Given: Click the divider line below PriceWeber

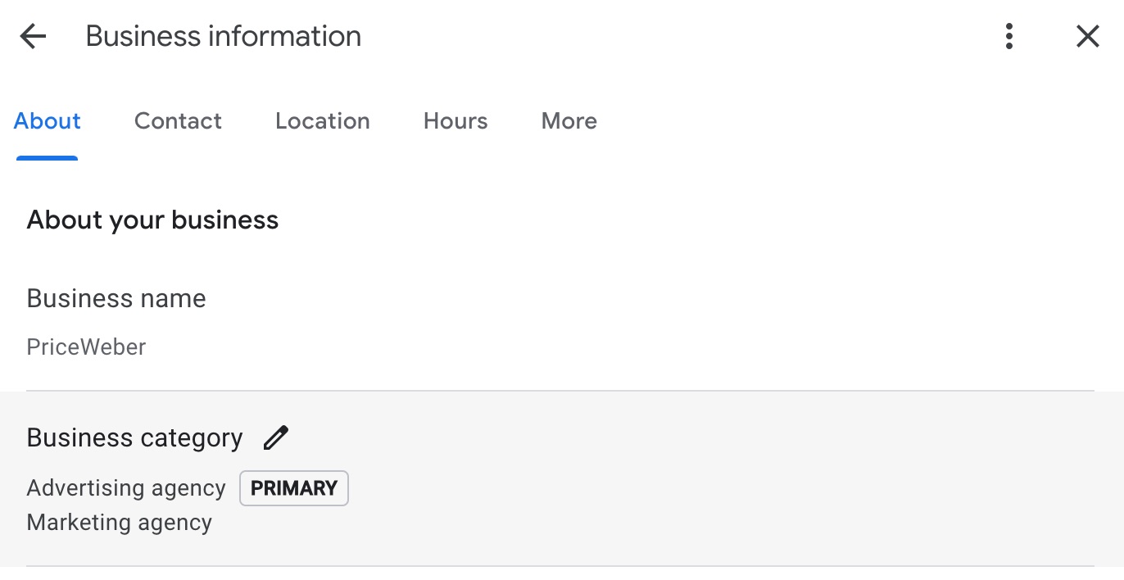Looking at the screenshot, I should click(x=560, y=391).
